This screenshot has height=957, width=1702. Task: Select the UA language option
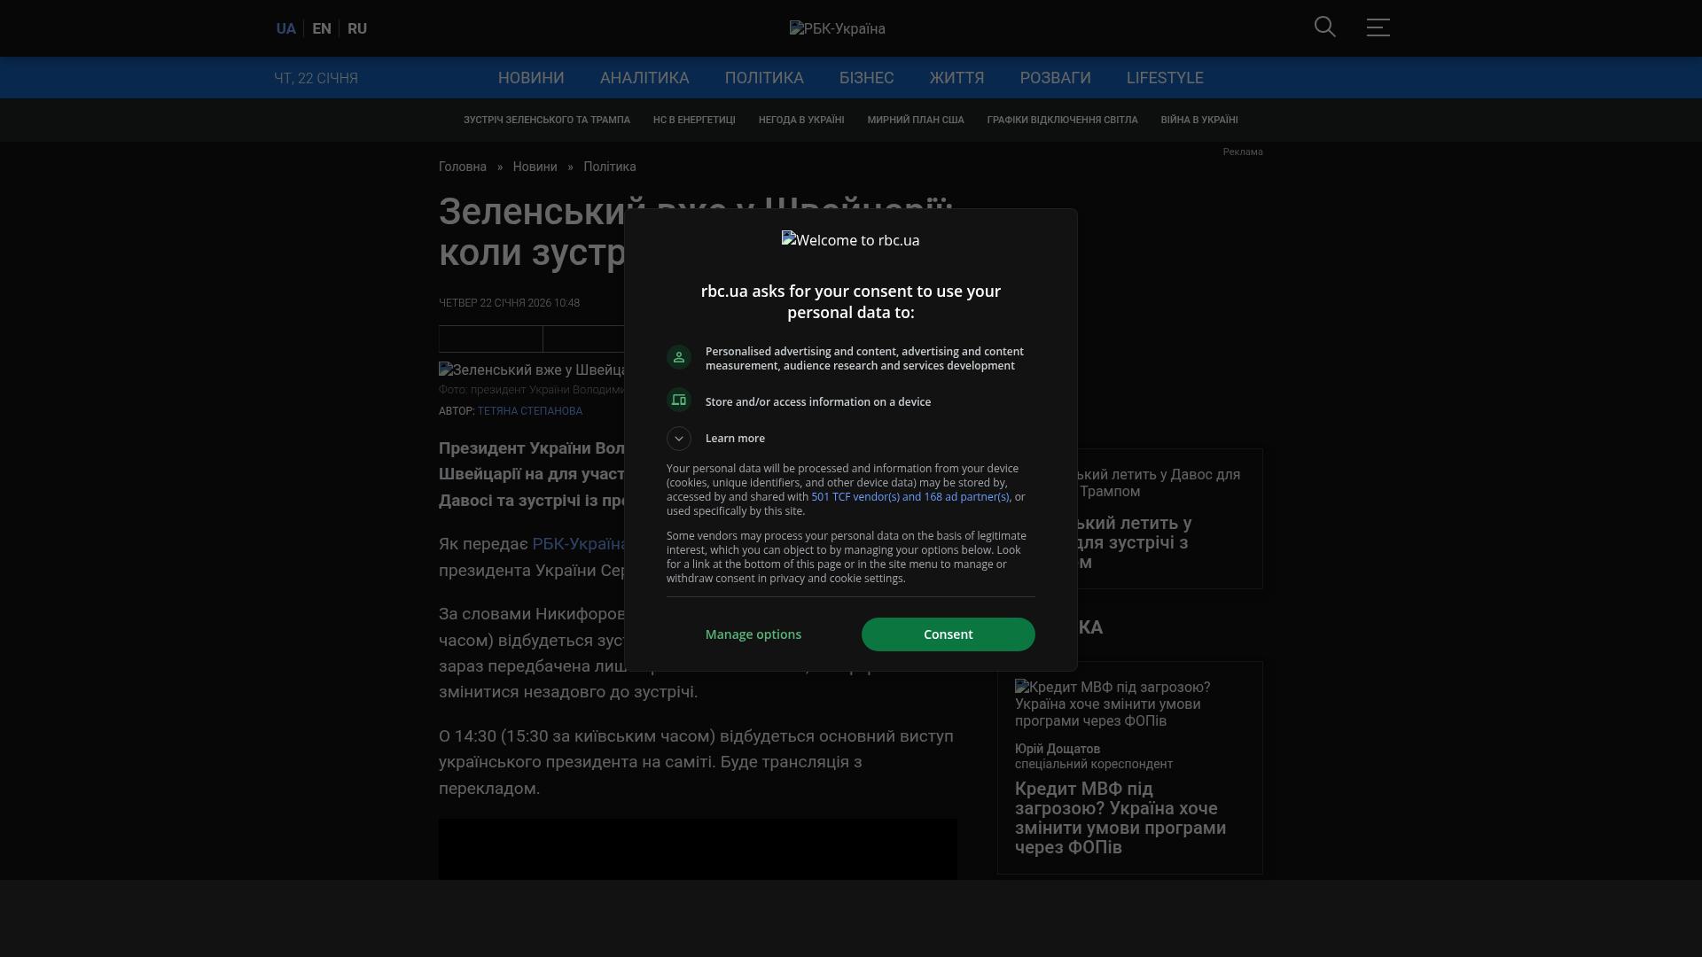285,28
